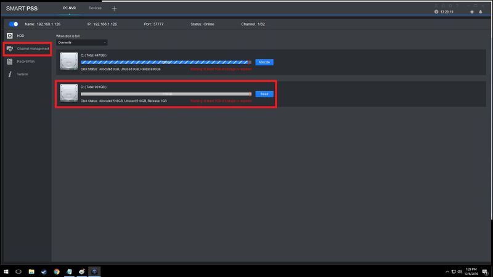Click the dropdown arrow beside Overwrite
This screenshot has width=493, height=277.
pos(105,42)
